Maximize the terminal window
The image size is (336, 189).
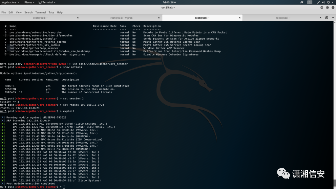coord(327,8)
